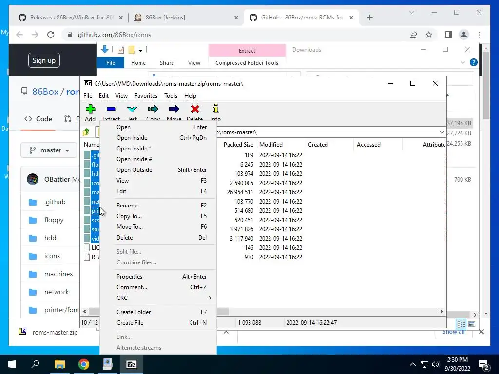This screenshot has width=499, height=374.
Task: Open 7-Zip Tools menu
Action: click(x=171, y=96)
